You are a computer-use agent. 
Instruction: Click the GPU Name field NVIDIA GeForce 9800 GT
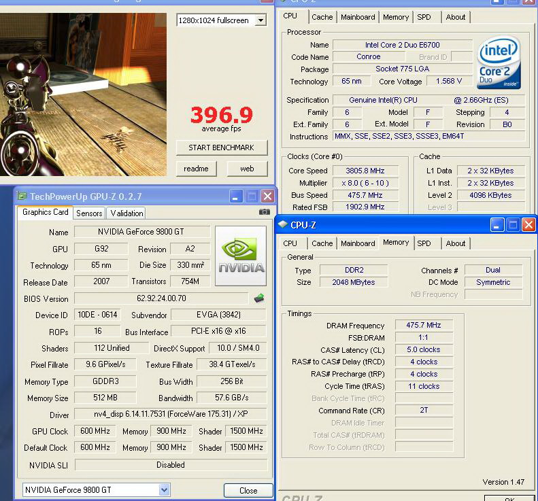point(141,232)
